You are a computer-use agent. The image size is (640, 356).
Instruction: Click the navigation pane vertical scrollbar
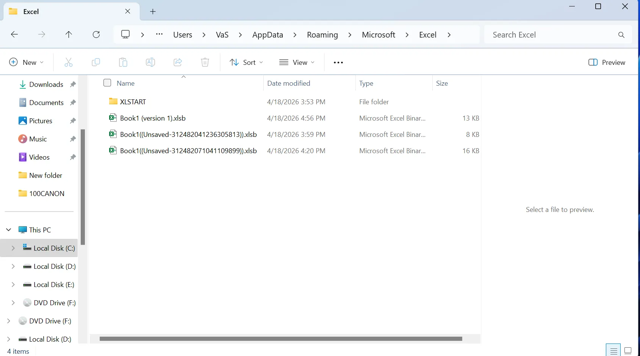83,187
